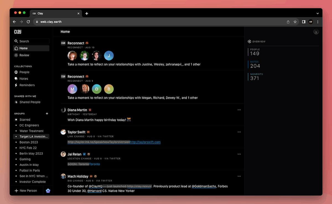This screenshot has width=332, height=204.
Task: Open the Search field in the sidebar
Action: point(31,41)
